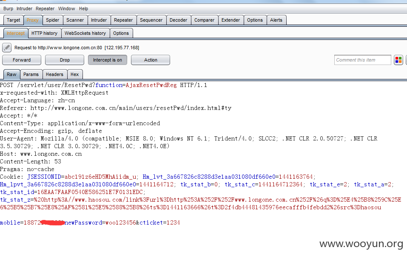Open the Help menu
The width and height of the screenshot is (407, 256).
[84, 8]
